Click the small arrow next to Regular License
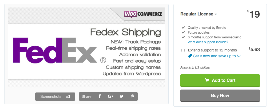The height and width of the screenshot is (109, 270). [x=216, y=14]
